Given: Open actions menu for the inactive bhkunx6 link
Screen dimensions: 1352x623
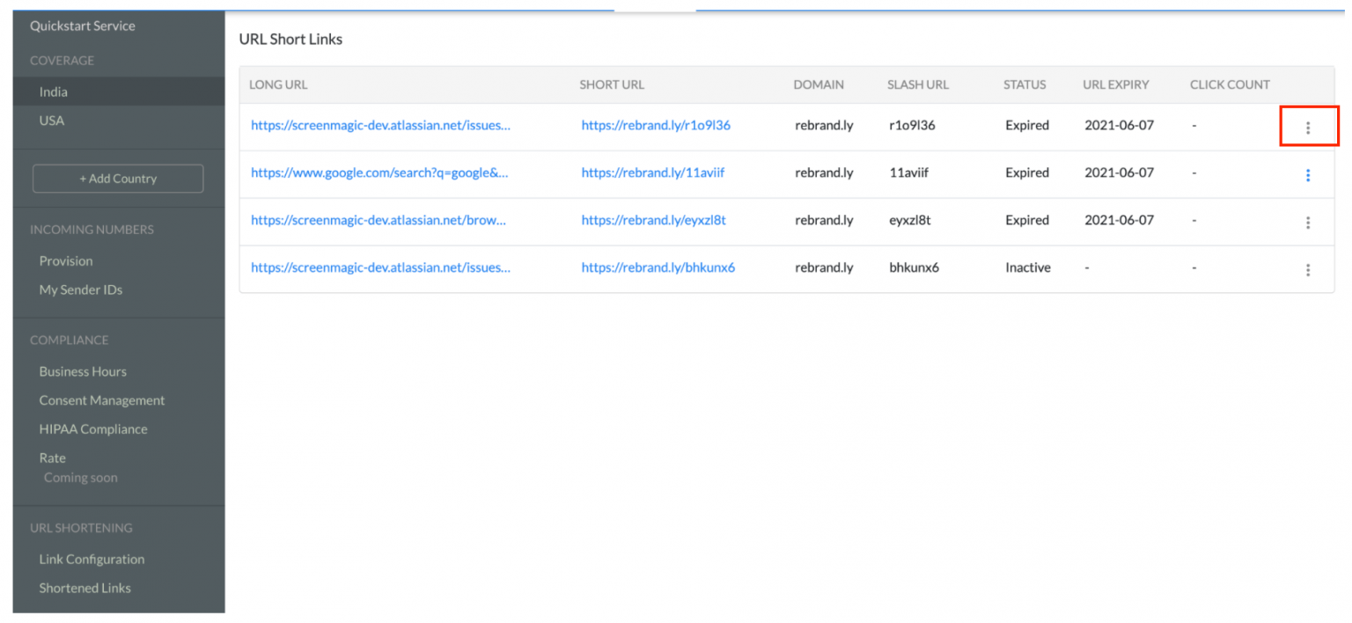Looking at the screenshot, I should point(1308,269).
